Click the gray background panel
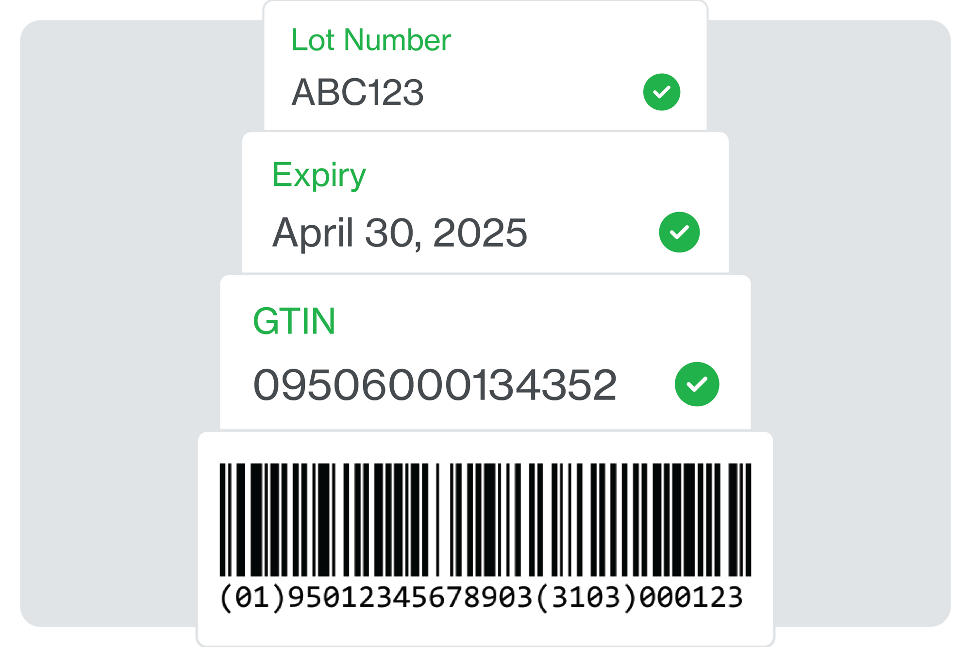The image size is (971, 647). (112, 323)
